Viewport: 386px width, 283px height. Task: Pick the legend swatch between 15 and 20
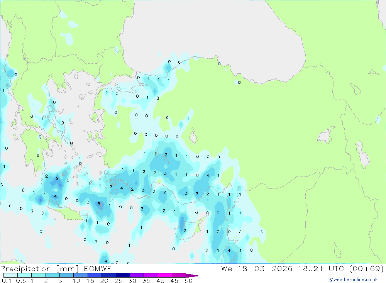[x=95, y=275]
